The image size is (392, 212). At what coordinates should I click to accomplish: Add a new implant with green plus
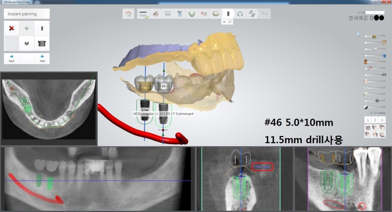click(x=27, y=28)
